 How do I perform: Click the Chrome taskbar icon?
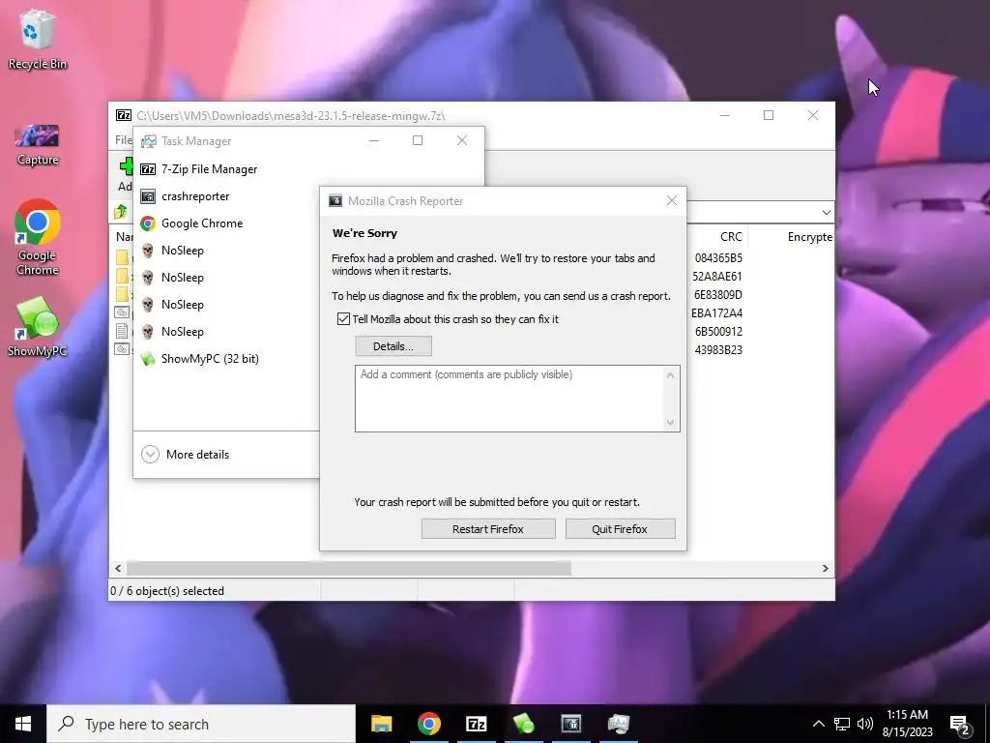pyautogui.click(x=428, y=724)
